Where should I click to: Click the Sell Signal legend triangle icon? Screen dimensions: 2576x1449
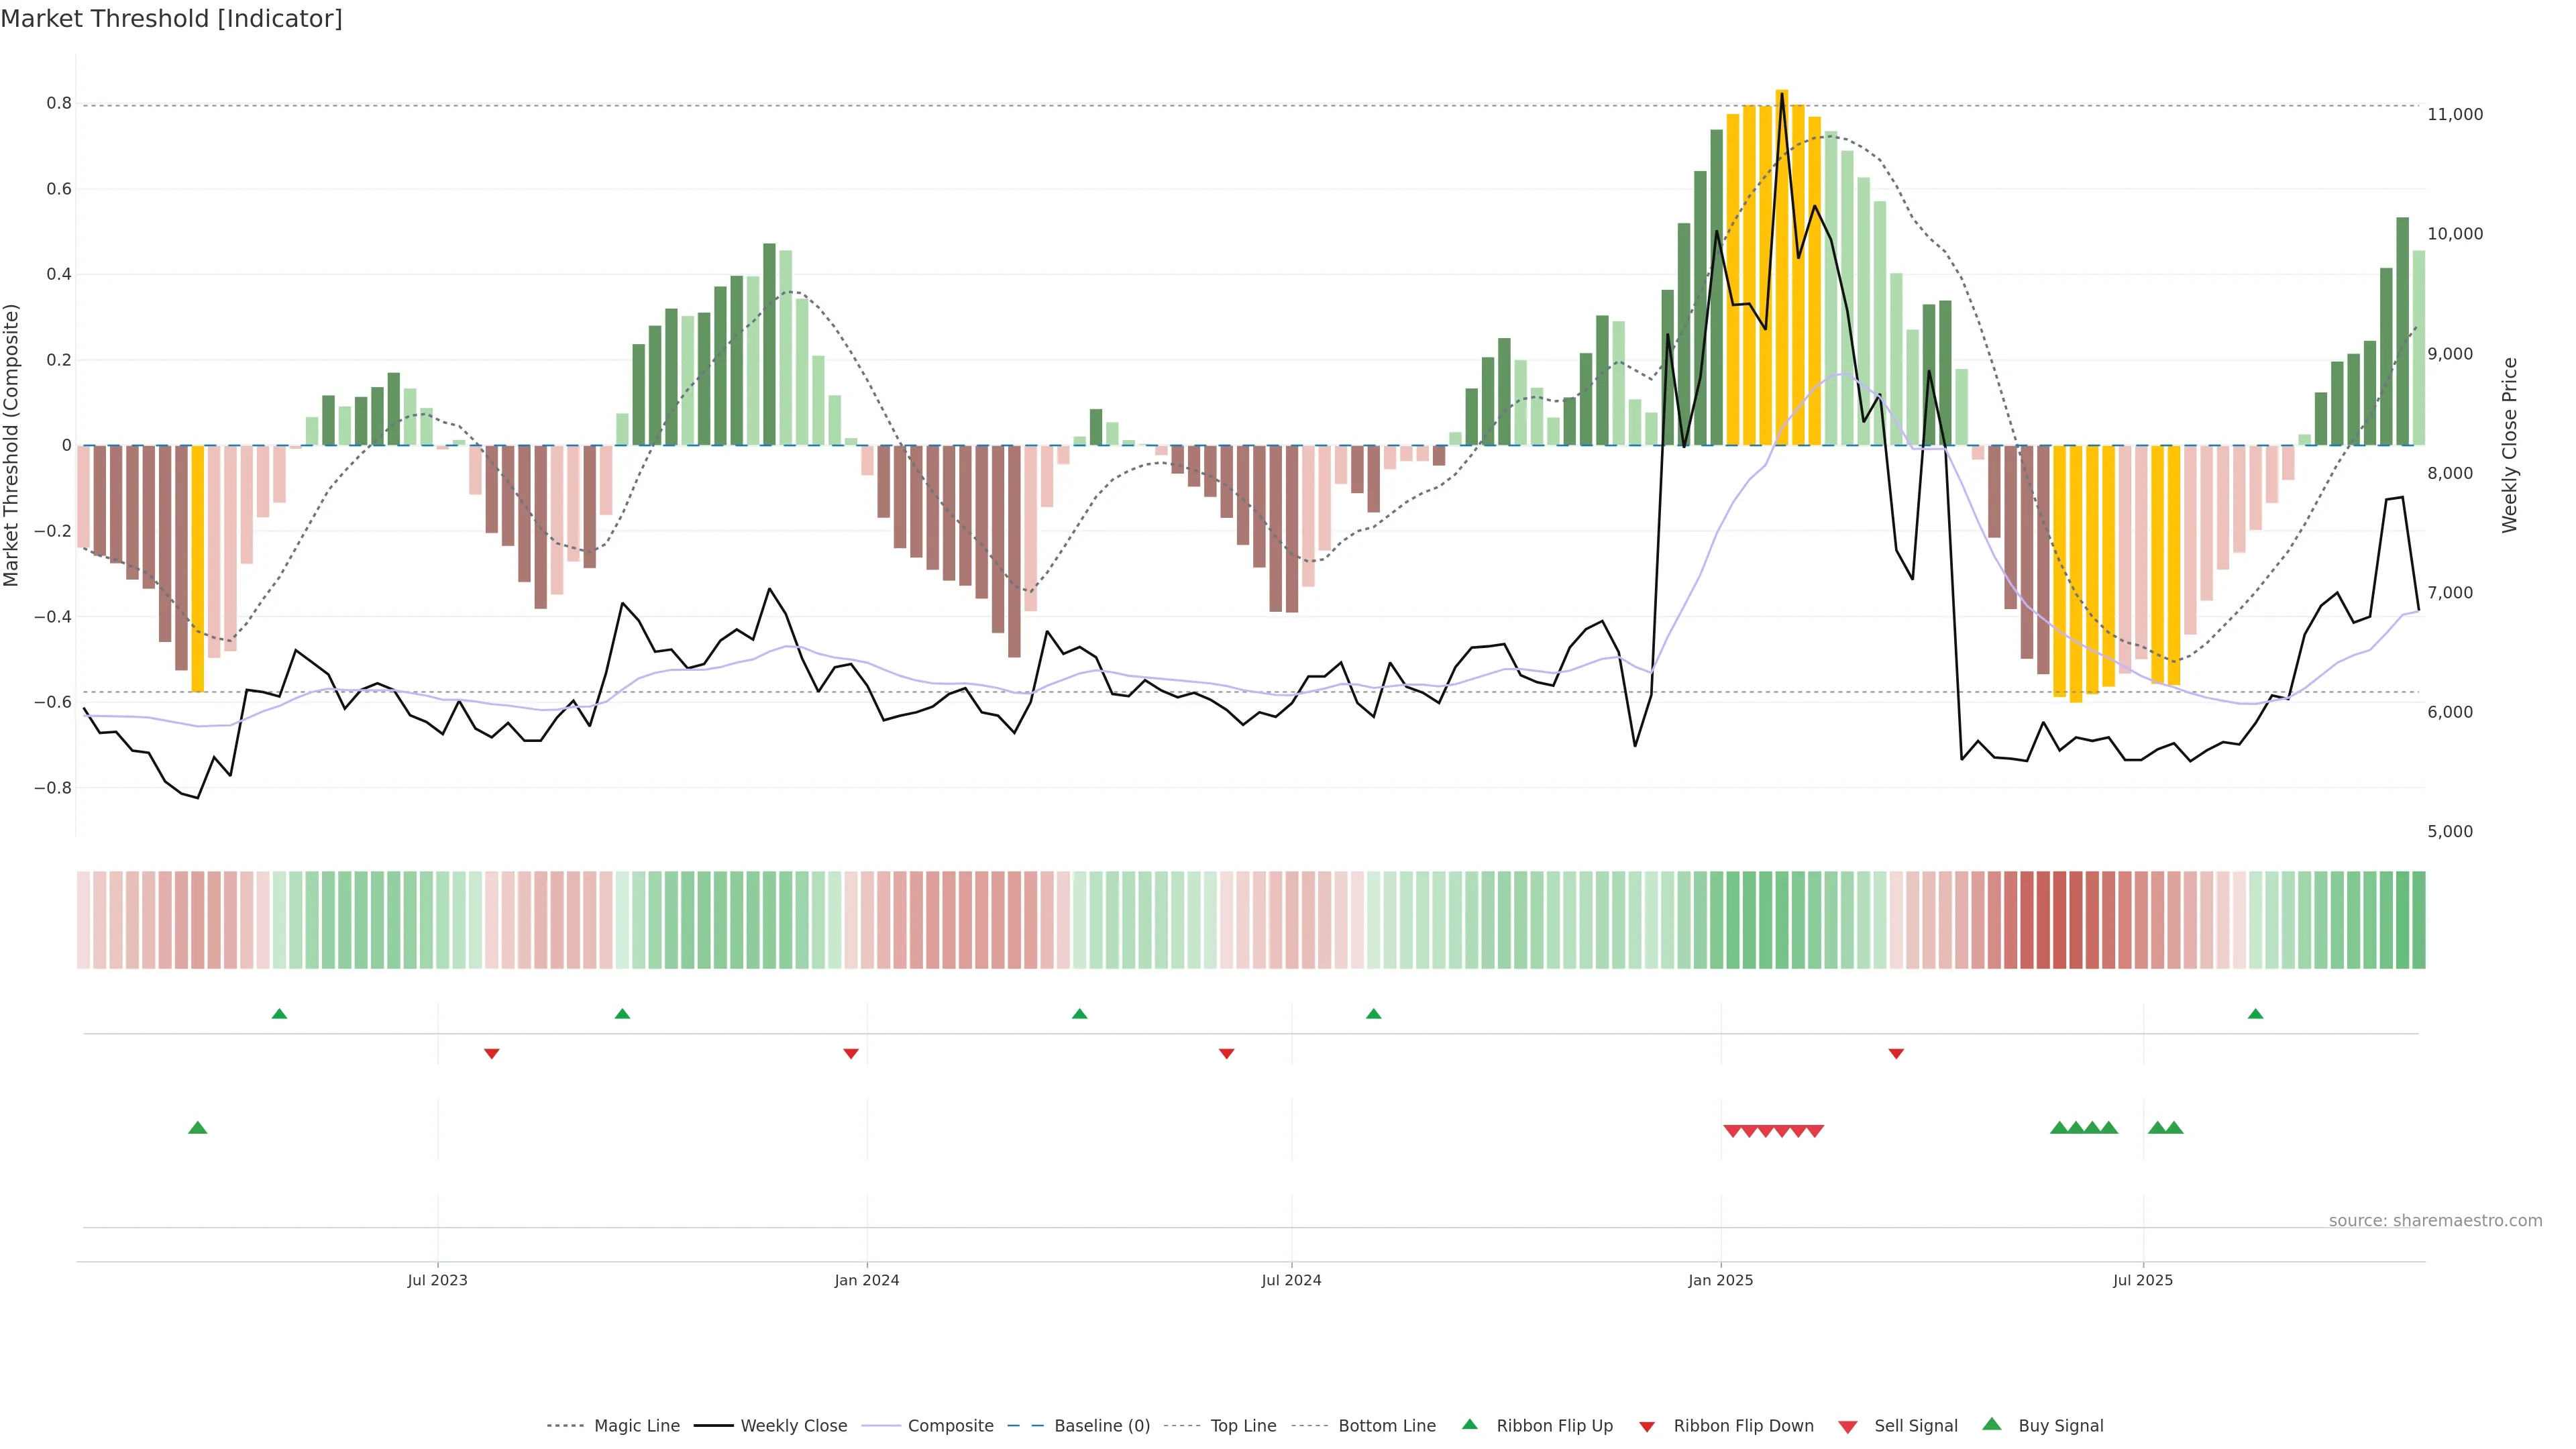(1848, 1427)
